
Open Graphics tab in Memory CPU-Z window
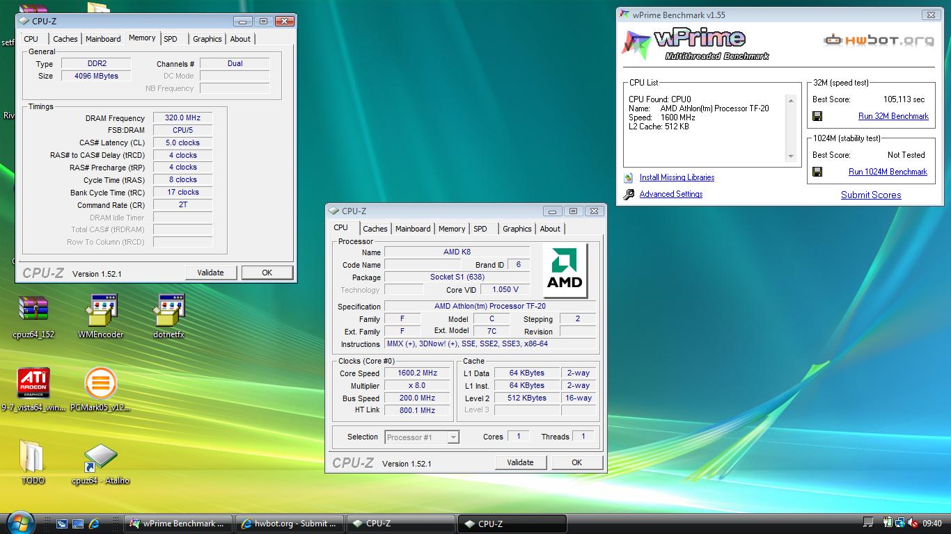207,39
